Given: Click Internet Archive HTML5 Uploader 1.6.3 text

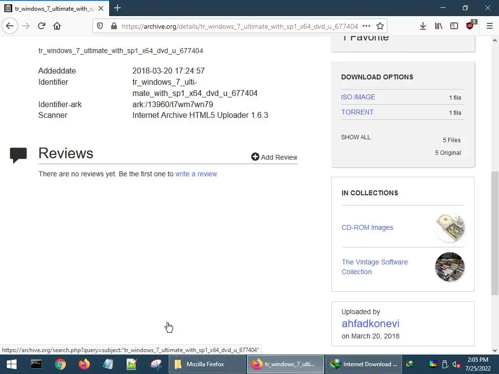Looking at the screenshot, I should tap(200, 115).
